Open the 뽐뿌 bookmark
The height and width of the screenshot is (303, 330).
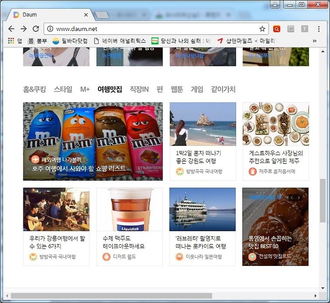click(x=37, y=41)
